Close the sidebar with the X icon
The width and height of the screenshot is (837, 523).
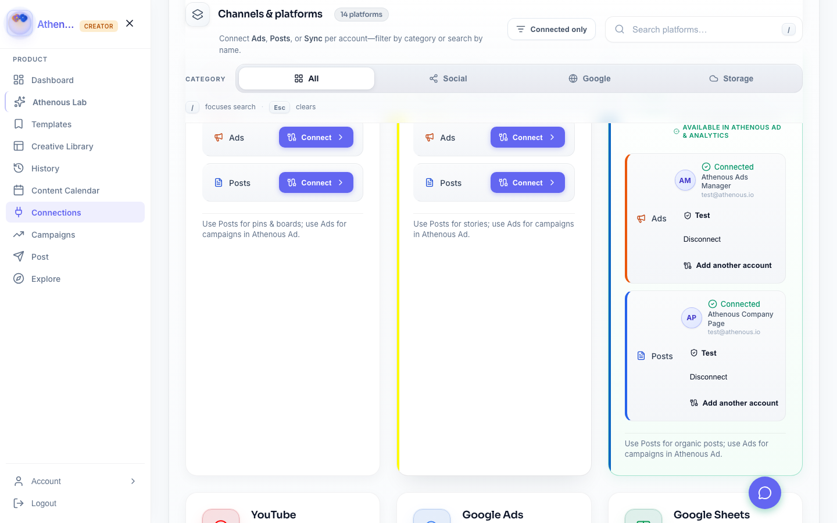130,23
